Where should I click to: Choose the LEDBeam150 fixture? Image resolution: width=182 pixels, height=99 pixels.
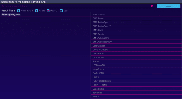(x=136, y=65)
